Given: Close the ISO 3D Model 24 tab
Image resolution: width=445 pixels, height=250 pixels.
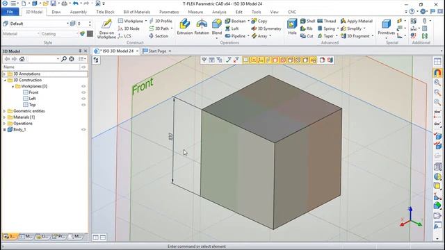Looking at the screenshot, I should 137,51.
